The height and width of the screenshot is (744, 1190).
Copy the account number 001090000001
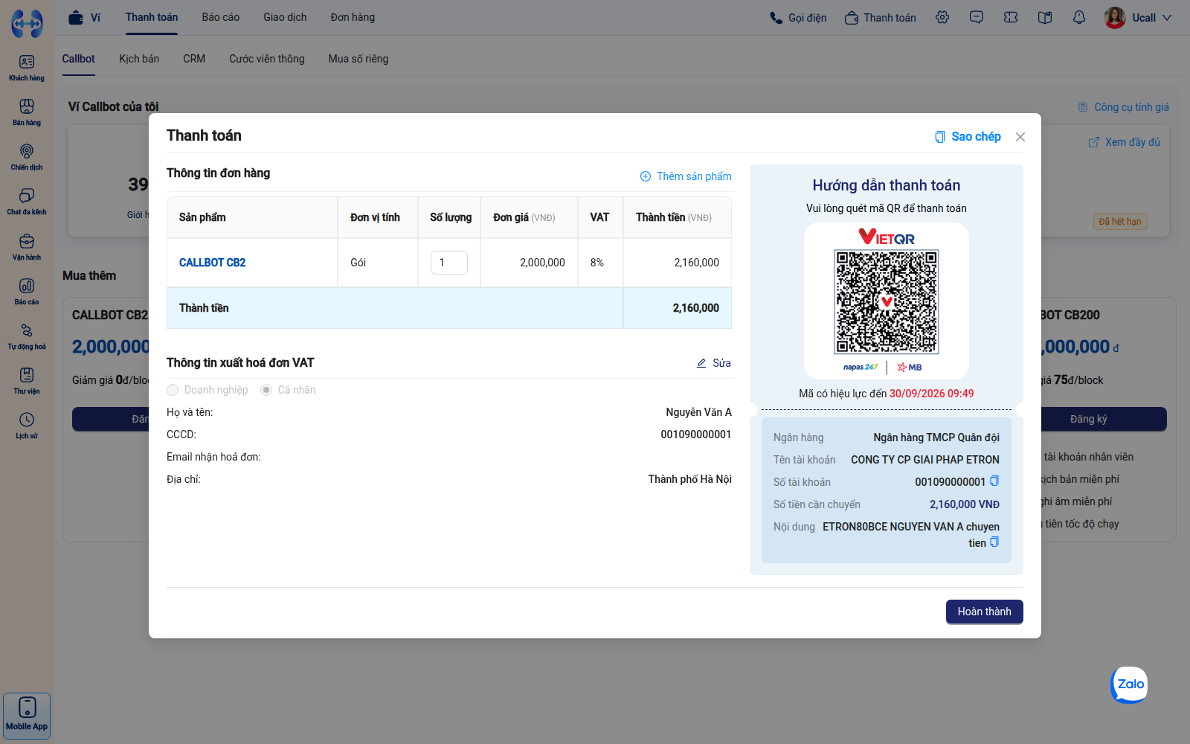(994, 481)
